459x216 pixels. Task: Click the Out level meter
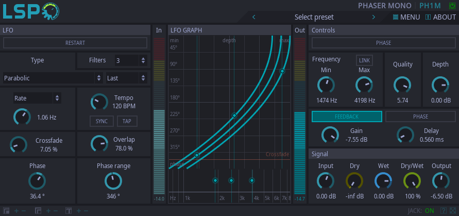300,116
